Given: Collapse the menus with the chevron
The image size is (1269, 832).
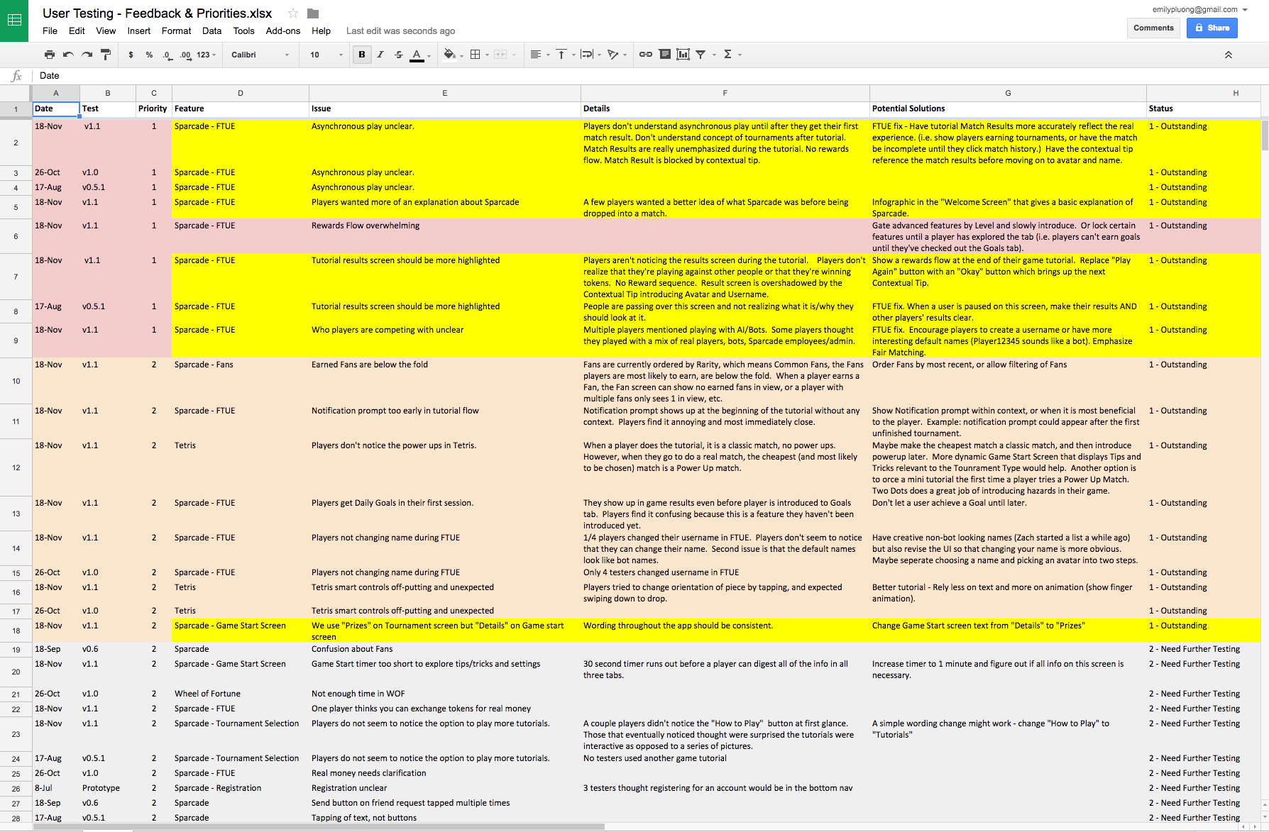Looking at the screenshot, I should pyautogui.click(x=1228, y=55).
